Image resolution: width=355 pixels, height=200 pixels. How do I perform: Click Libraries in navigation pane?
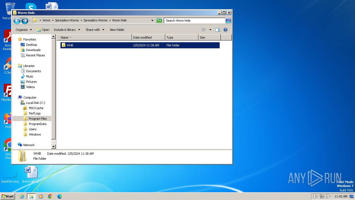pos(29,66)
